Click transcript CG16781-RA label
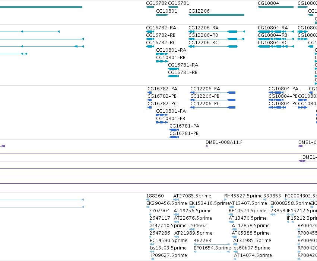This screenshot has width=317, height=261. pyautogui.click(x=183, y=65)
